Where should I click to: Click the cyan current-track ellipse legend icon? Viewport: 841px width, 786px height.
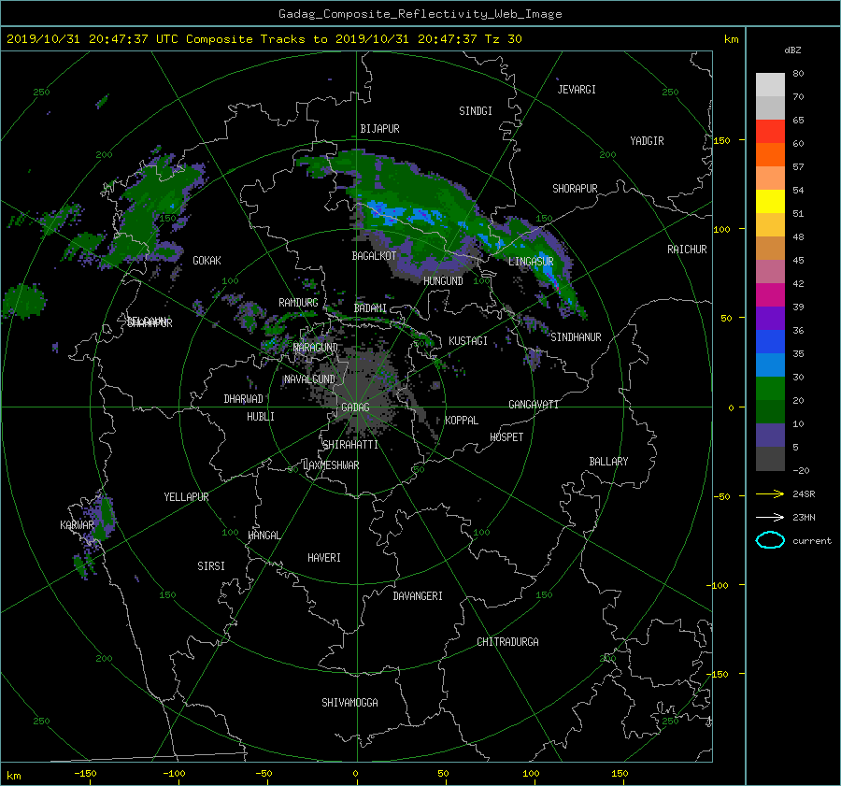(770, 540)
